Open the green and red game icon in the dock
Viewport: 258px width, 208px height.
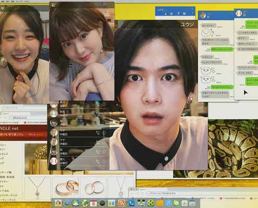(150, 203)
